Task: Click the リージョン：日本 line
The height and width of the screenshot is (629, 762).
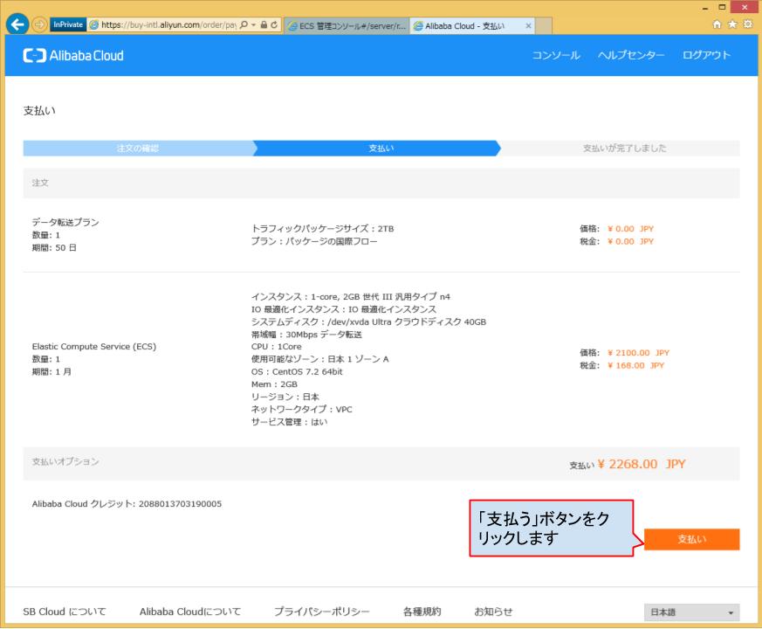Action: [285, 397]
